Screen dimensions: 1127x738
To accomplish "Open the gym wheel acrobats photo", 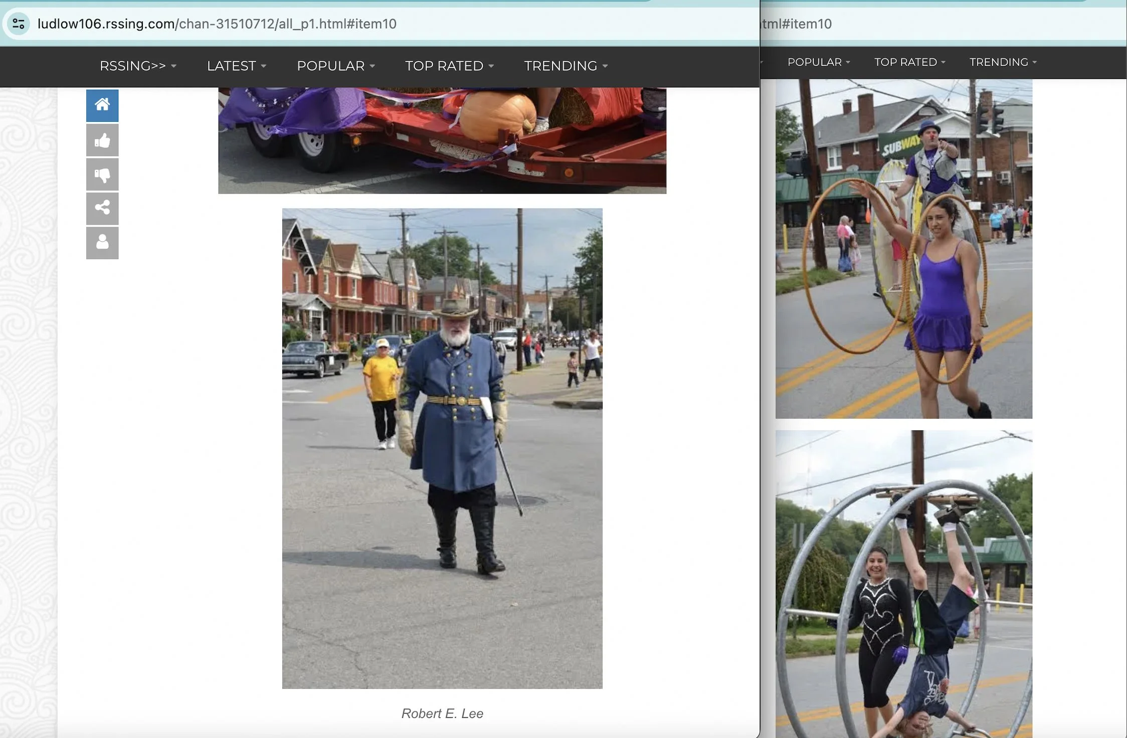I will pyautogui.click(x=903, y=584).
